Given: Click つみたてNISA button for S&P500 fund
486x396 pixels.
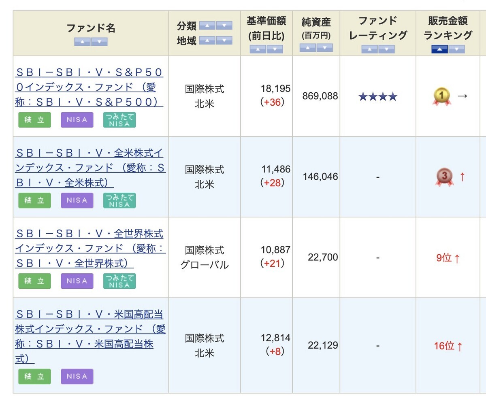Looking at the screenshot, I should [x=119, y=120].
